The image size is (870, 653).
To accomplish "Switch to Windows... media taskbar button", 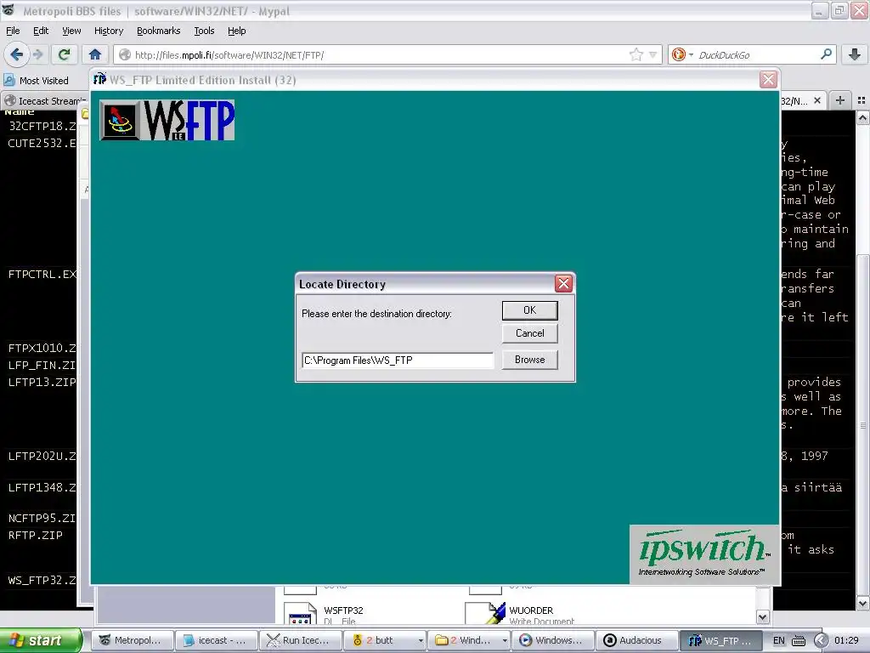I will point(554,640).
